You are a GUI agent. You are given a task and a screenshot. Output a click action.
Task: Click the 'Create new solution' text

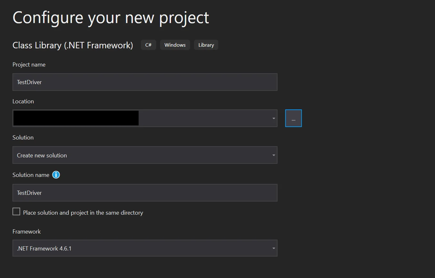point(42,155)
